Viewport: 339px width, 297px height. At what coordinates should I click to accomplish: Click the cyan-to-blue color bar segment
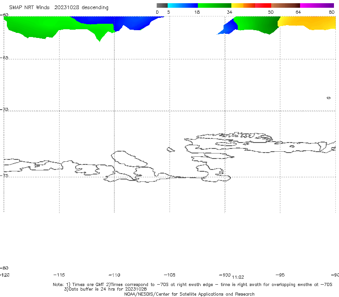[x=183, y=5]
